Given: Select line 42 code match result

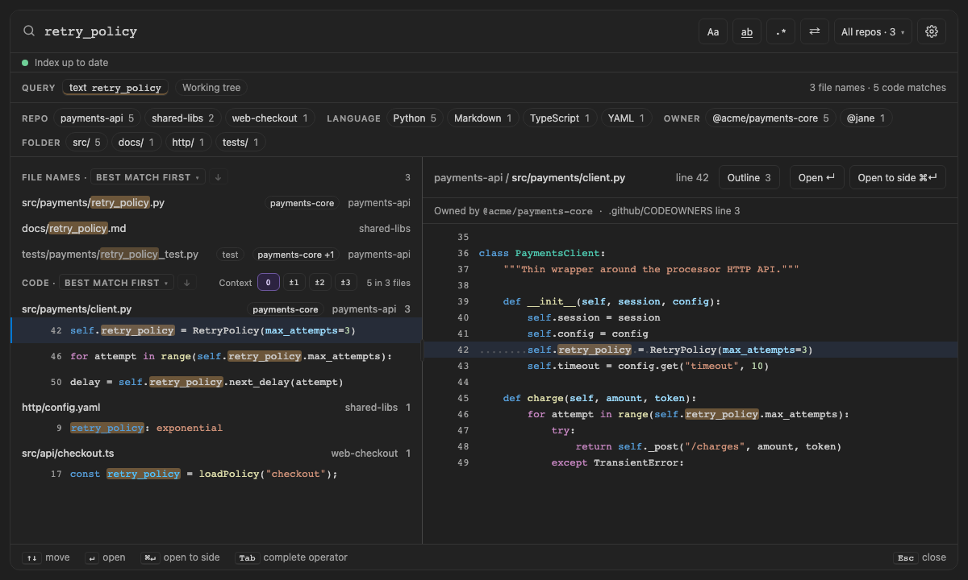Looking at the screenshot, I should [216, 330].
